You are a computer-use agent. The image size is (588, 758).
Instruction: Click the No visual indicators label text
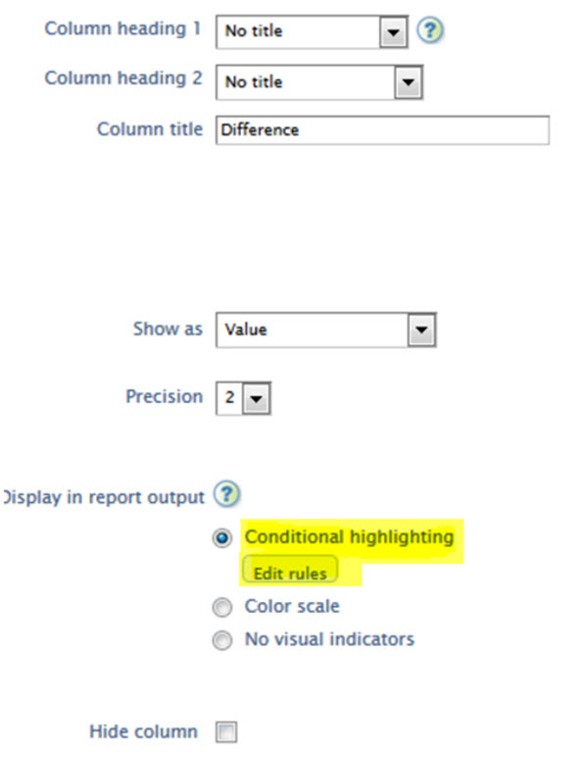pos(329,639)
